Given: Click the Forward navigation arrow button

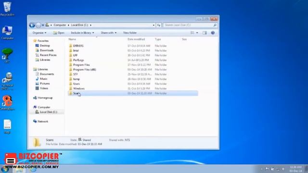Looking at the screenshot, I should [x=38, y=25].
